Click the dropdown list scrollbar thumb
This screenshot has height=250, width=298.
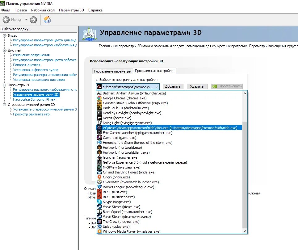click(x=245, y=175)
